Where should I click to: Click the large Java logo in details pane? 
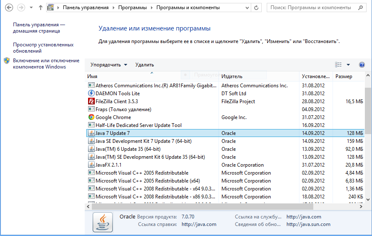pos(102,222)
